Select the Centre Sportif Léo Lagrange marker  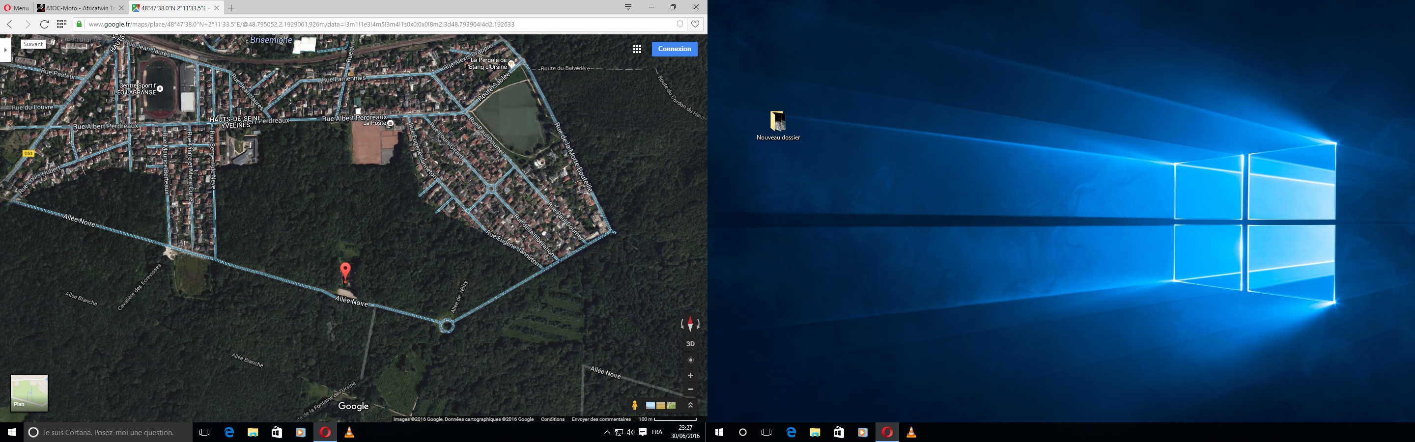[160, 88]
